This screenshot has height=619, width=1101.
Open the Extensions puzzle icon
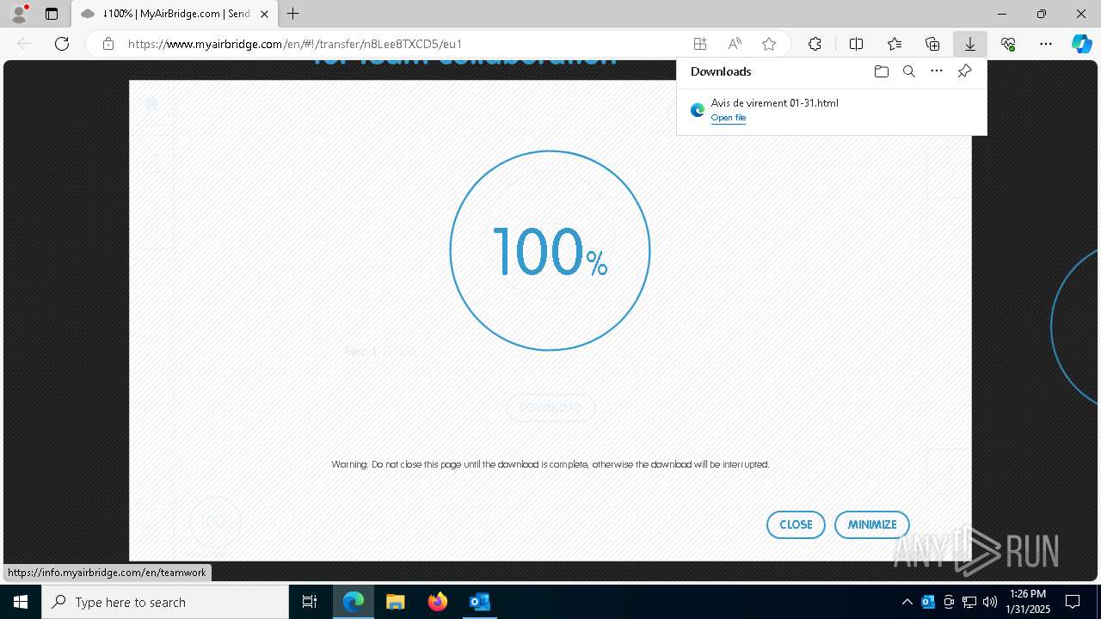pos(815,44)
